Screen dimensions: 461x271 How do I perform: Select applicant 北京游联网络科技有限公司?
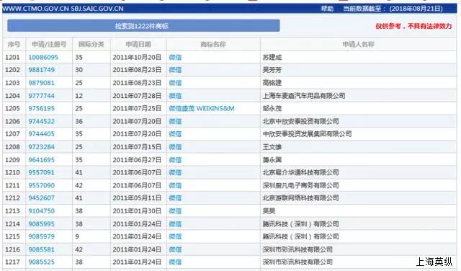pyautogui.click(x=300, y=198)
